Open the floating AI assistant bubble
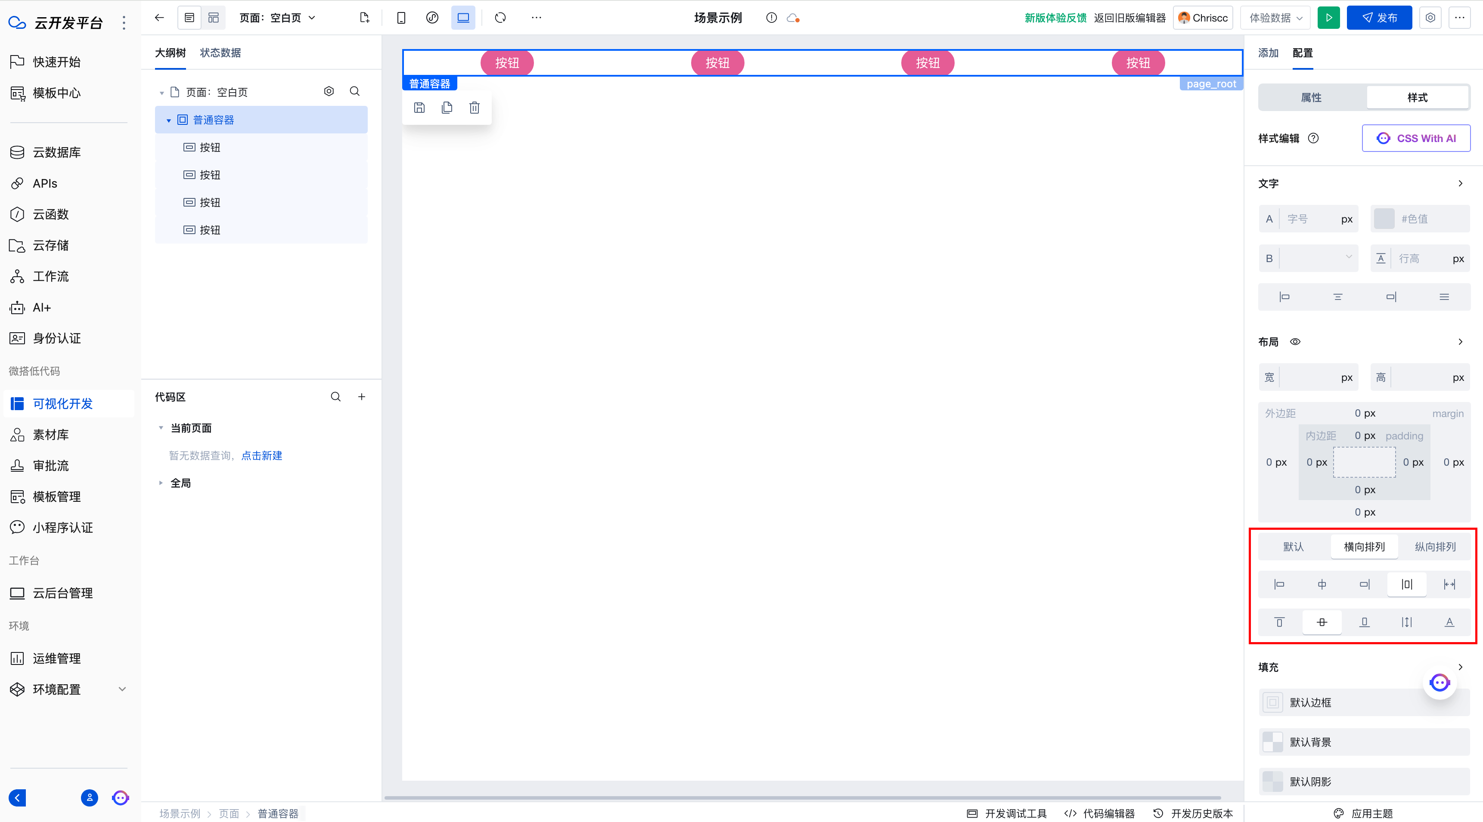The width and height of the screenshot is (1483, 822). (1440, 683)
